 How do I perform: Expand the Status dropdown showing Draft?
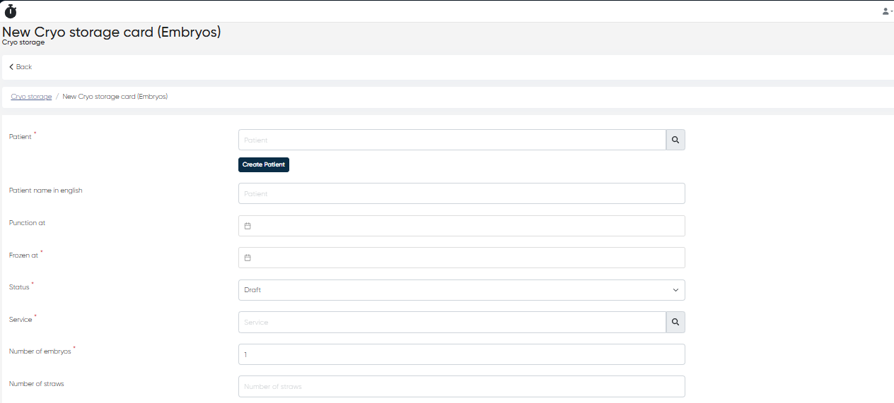coord(461,290)
